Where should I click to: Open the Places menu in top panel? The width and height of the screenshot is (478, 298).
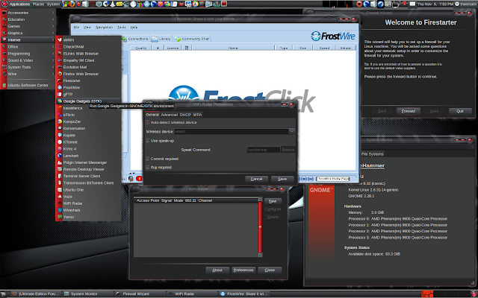38,4
